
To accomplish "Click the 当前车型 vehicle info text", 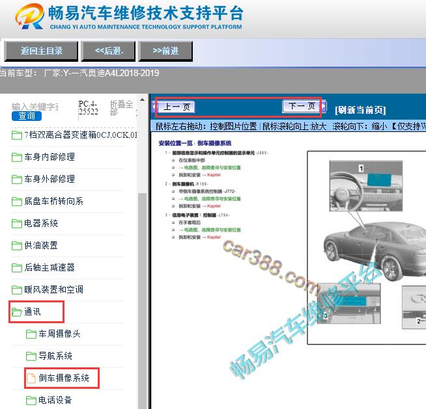I will pos(79,73).
